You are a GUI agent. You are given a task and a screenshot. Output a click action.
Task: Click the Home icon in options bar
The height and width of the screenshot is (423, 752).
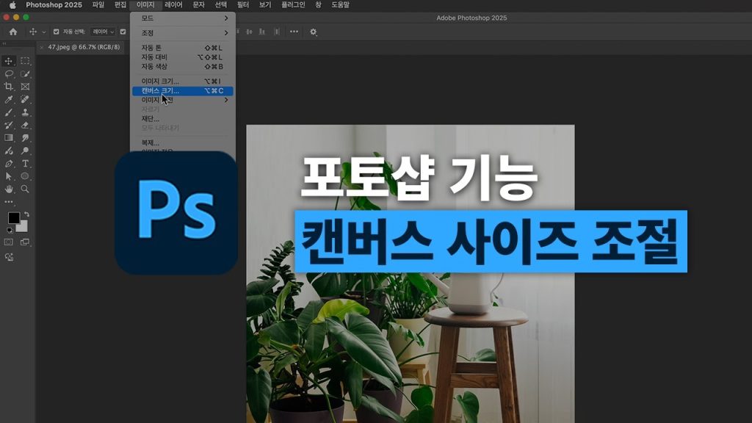tap(12, 32)
